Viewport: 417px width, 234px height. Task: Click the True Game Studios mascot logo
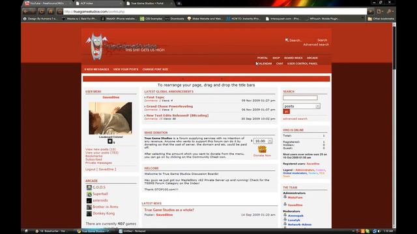click(96, 46)
